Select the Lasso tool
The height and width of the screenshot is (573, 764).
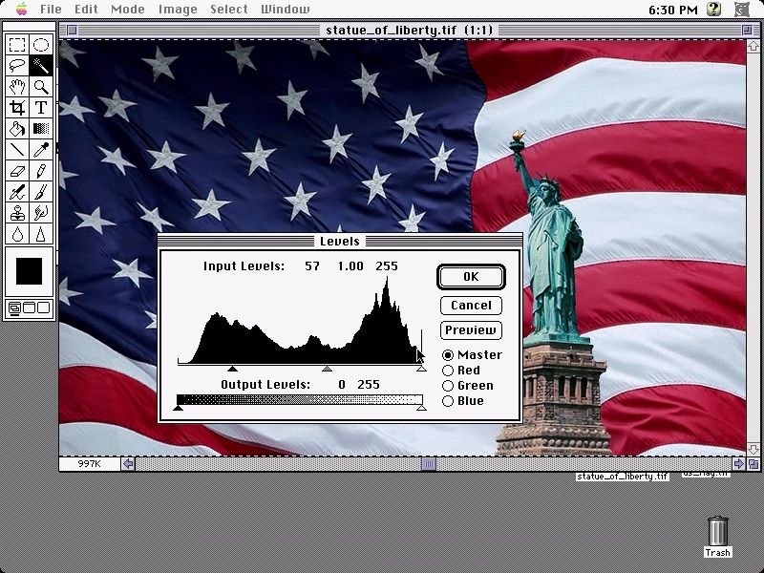click(17, 65)
